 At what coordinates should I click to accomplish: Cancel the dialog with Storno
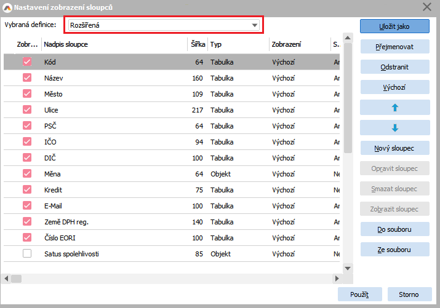409,294
